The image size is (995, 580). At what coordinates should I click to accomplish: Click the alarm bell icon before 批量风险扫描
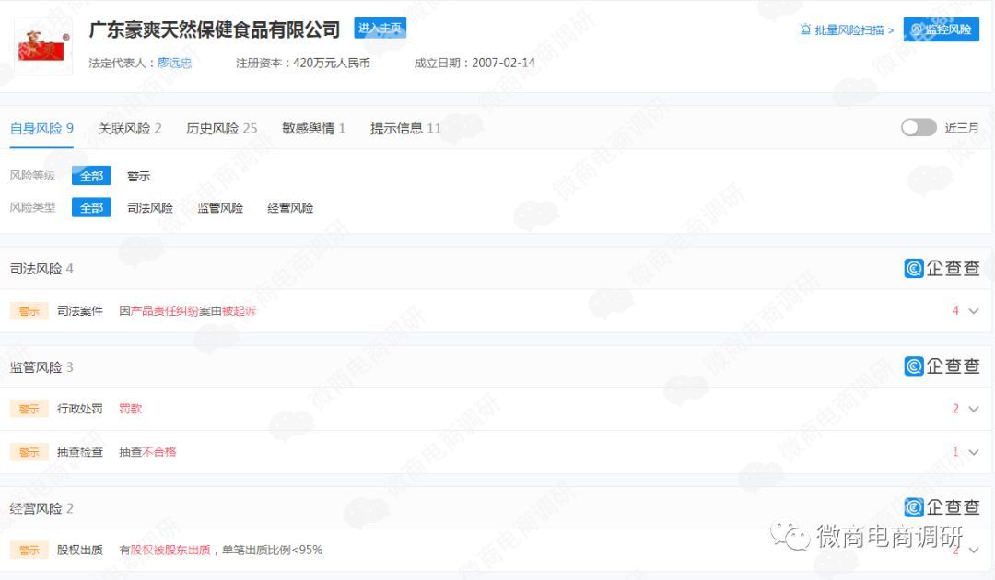click(x=805, y=29)
